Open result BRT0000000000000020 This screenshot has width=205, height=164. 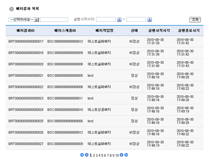[26, 64]
